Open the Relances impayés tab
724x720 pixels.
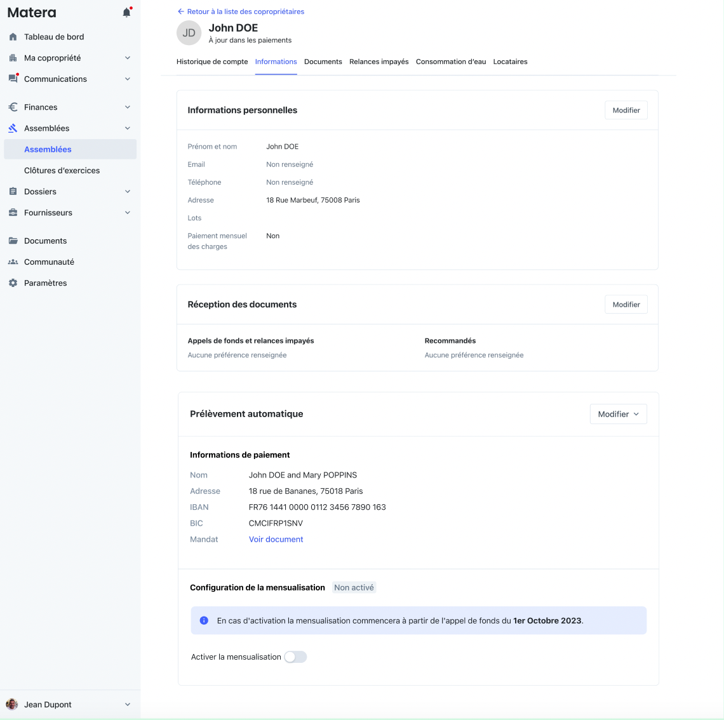[x=379, y=62]
